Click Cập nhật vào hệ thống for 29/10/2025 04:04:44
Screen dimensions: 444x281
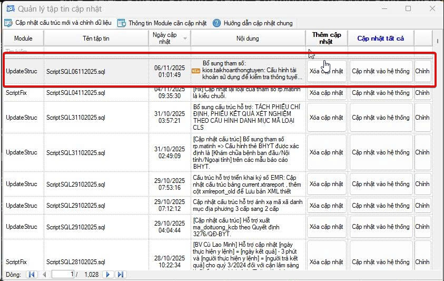click(x=381, y=227)
